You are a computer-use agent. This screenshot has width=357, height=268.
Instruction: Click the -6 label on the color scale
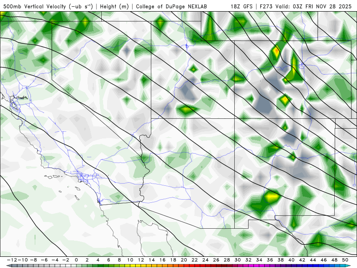[44, 260]
